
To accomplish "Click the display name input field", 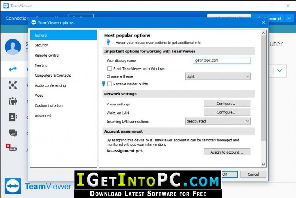I will pos(221,60).
